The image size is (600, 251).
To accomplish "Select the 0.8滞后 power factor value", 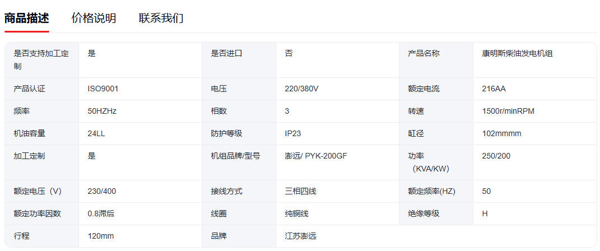I will pyautogui.click(x=101, y=213).
